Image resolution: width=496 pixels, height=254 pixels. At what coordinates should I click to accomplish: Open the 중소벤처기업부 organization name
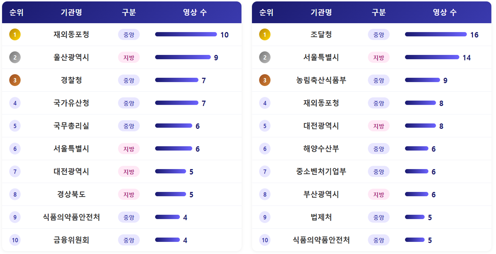point(321,171)
